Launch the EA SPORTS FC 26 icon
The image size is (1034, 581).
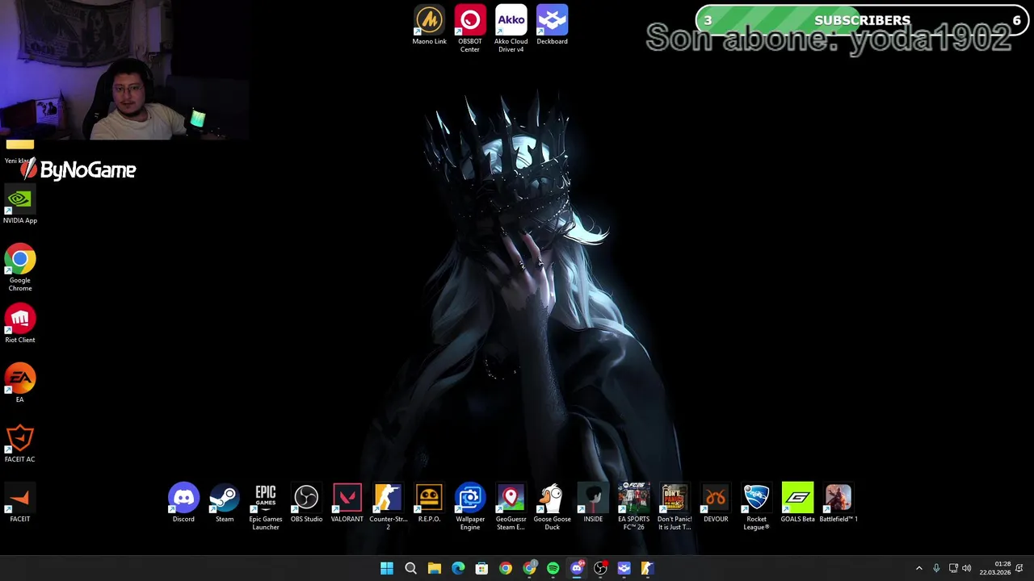[x=633, y=508]
